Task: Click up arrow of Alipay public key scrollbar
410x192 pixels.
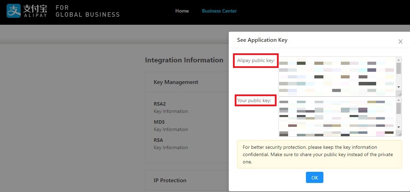Action: point(398,60)
